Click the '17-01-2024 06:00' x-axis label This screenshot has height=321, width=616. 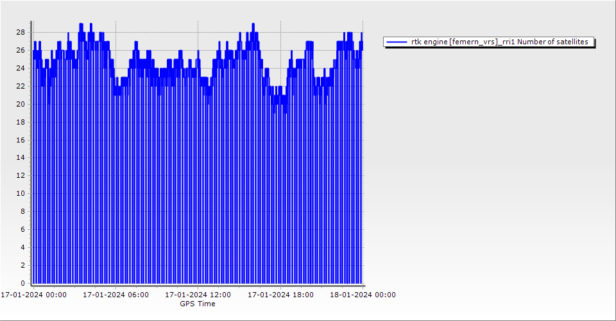coord(116,295)
